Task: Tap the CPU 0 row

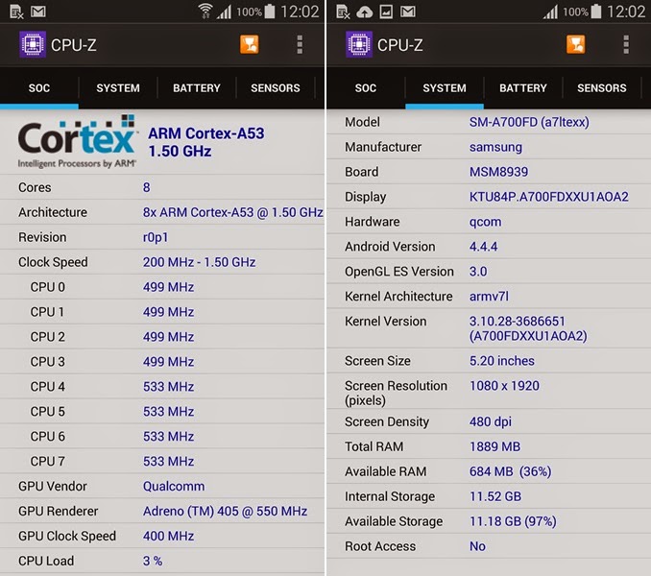Action: (x=162, y=287)
